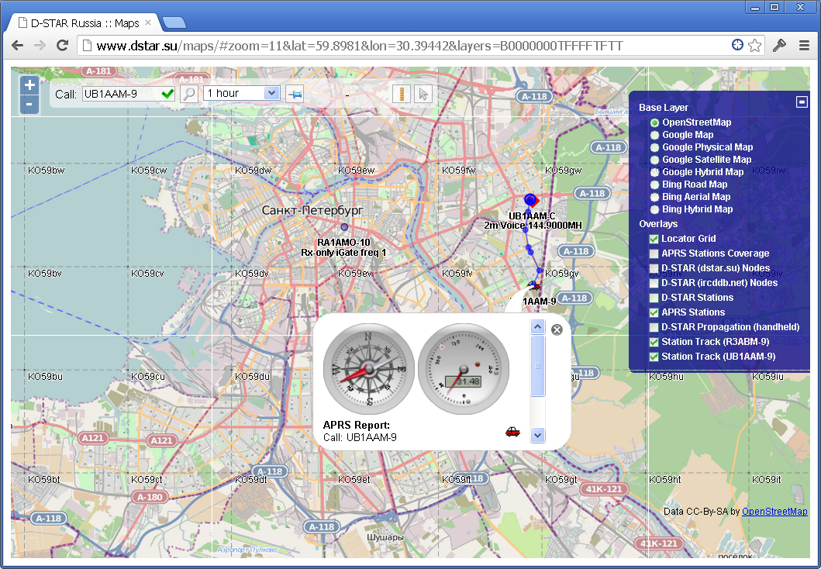
Task: Select Bing Aerial Map base layer
Action: coord(654,197)
